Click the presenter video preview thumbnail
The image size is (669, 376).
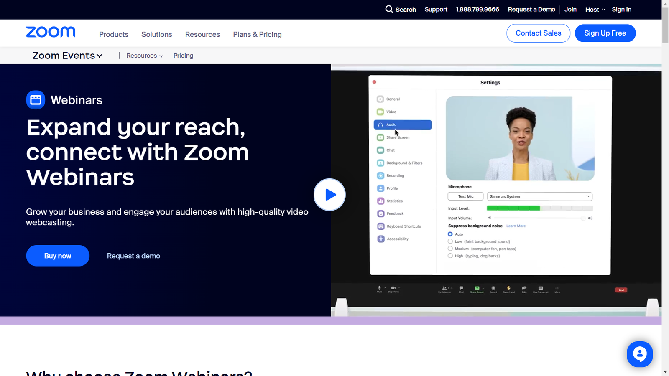pyautogui.click(x=520, y=138)
